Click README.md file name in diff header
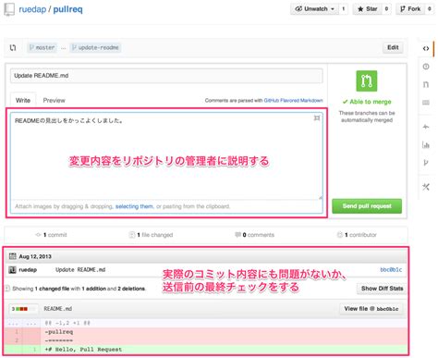Image resolution: width=438 pixels, height=358 pixels. tap(58, 309)
